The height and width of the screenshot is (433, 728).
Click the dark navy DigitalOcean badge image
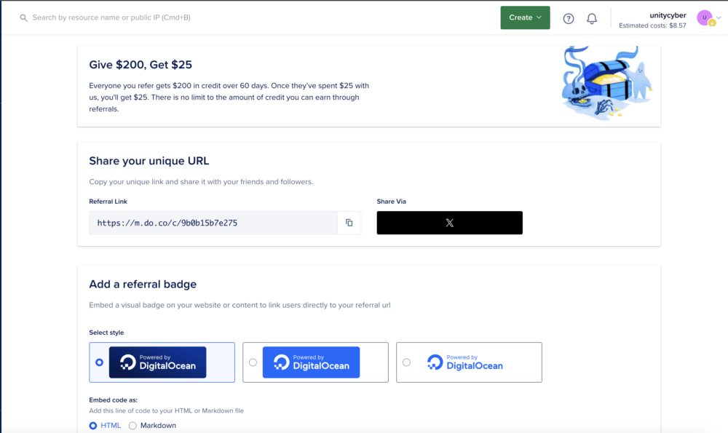pyautogui.click(x=157, y=362)
